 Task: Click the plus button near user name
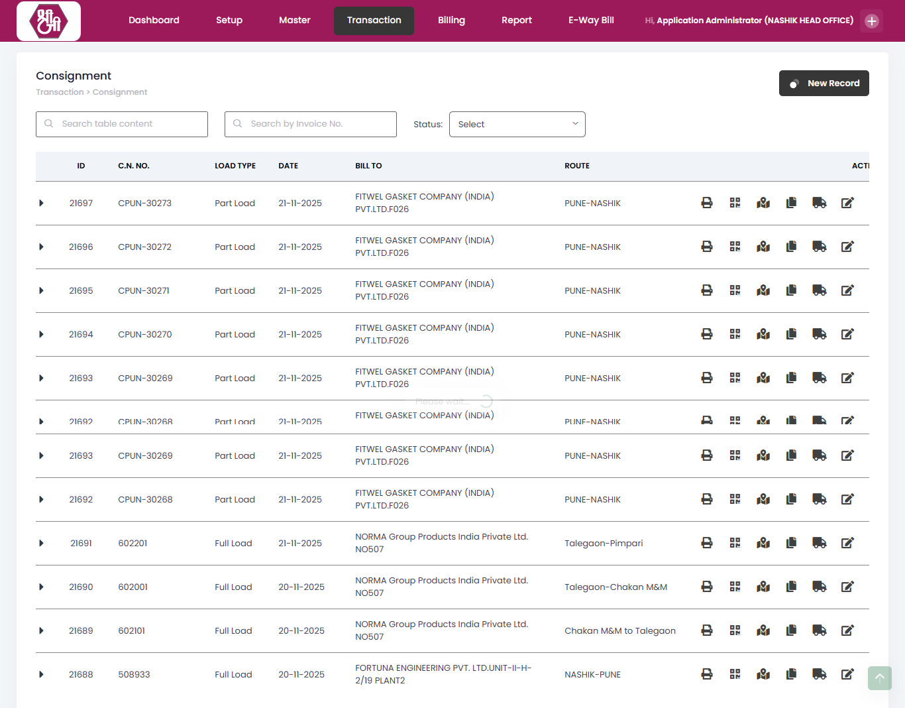pyautogui.click(x=871, y=21)
